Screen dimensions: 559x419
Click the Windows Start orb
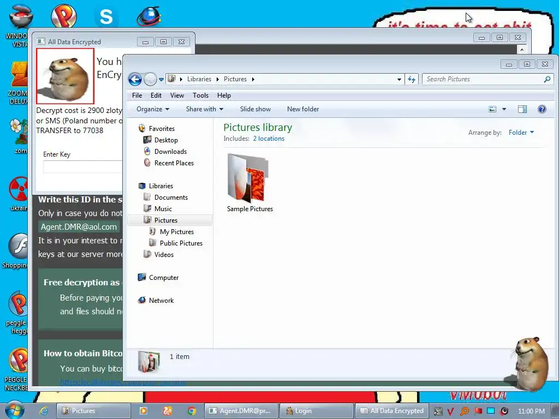tap(15, 410)
